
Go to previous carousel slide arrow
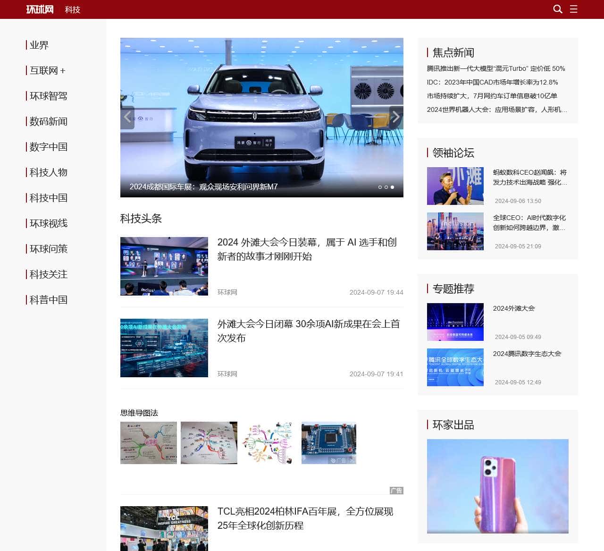[x=127, y=117]
